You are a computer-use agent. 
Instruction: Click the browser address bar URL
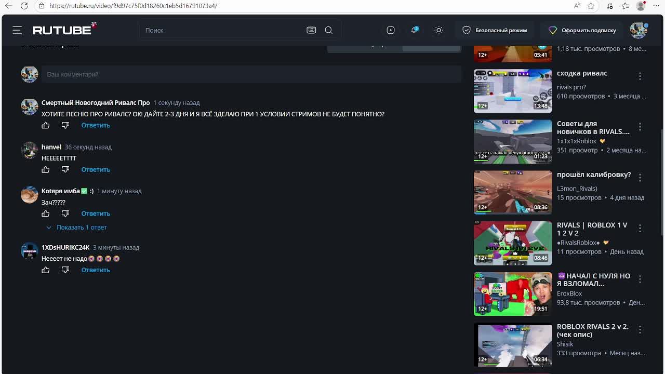pyautogui.click(x=133, y=6)
